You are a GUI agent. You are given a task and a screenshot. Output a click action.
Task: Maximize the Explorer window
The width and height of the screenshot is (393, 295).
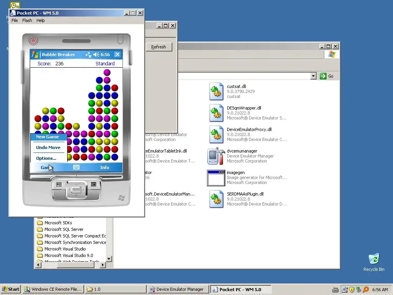tap(329, 46)
